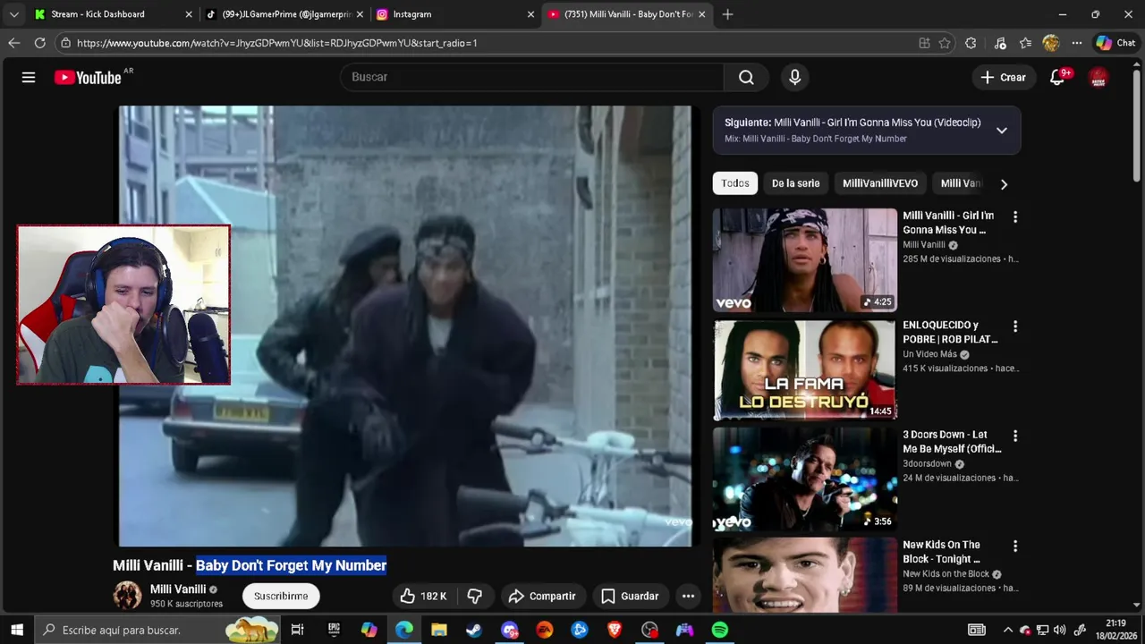This screenshot has width=1145, height=644.
Task: Open Edge profile avatar in toolbar
Action: pos(1051,43)
